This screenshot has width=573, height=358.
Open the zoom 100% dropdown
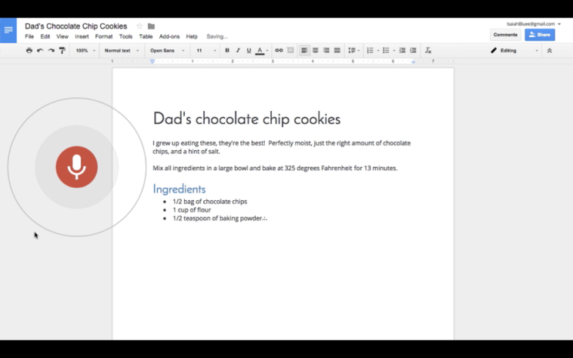click(x=85, y=51)
